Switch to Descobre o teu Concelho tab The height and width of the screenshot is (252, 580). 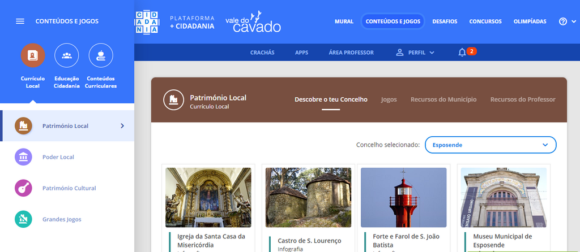[x=331, y=99]
